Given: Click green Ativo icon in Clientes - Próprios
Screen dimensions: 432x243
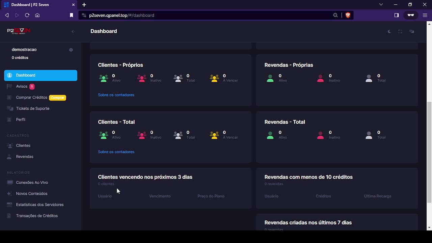Looking at the screenshot, I should (104, 78).
